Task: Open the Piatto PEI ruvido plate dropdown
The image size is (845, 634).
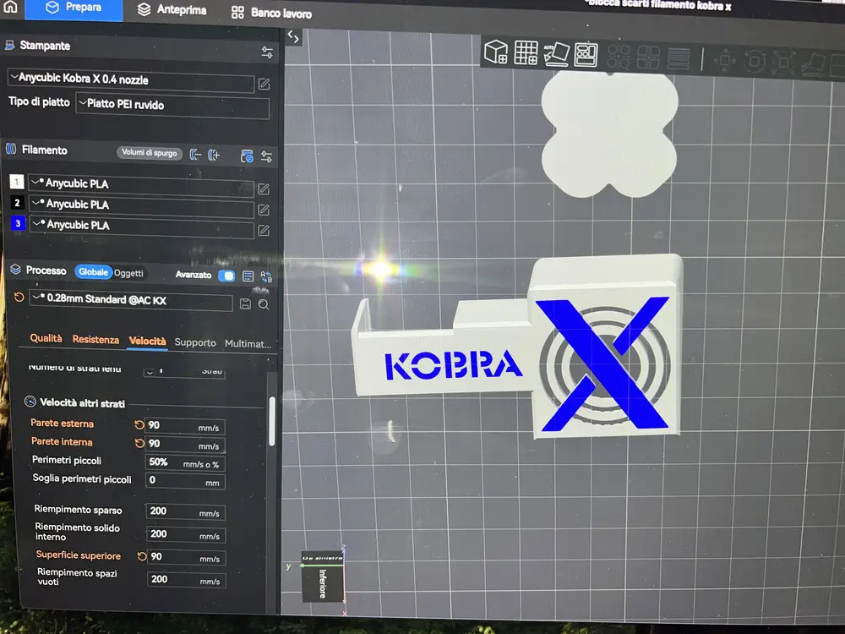Action: [172, 106]
